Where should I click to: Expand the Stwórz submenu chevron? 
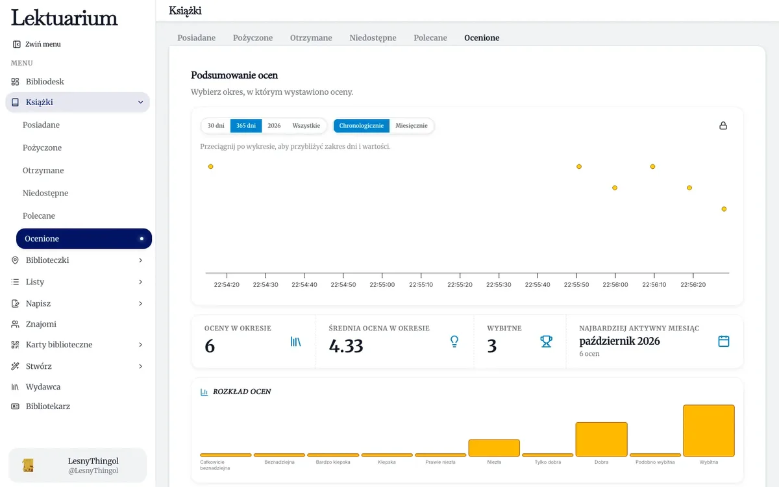click(x=141, y=366)
